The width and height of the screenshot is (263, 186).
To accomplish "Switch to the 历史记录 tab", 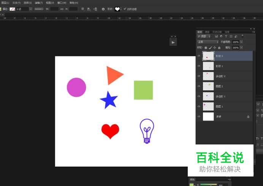I will pyautogui.click(x=217, y=32).
